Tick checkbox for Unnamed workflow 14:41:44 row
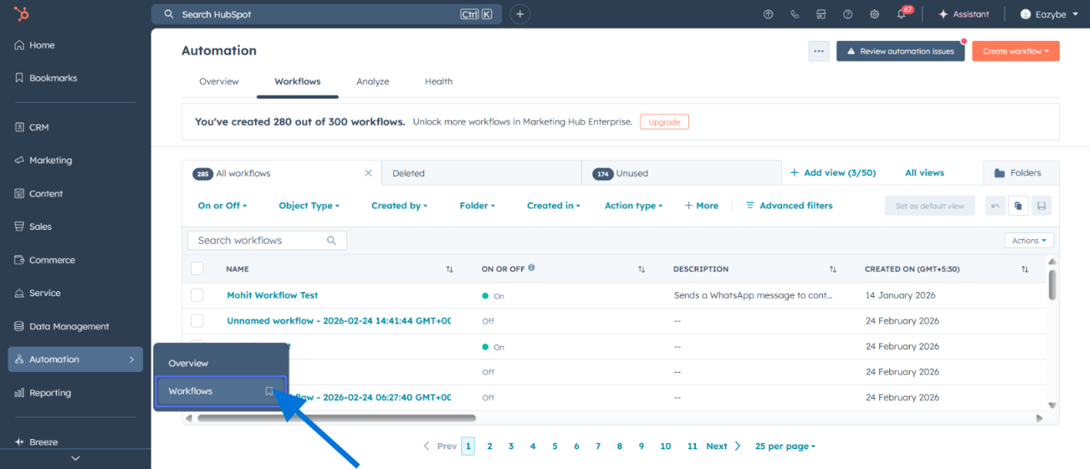Viewport: 1090px width, 469px height. pos(197,321)
